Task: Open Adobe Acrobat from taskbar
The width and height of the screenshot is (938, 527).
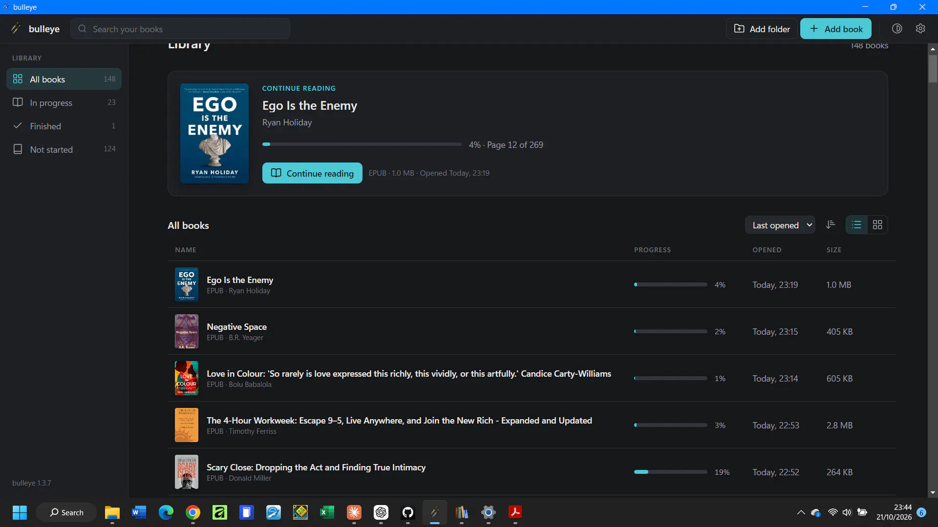Action: [515, 512]
